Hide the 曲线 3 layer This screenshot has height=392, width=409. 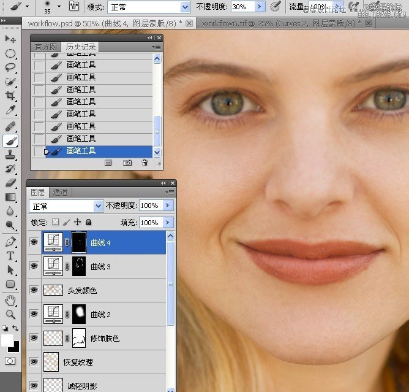pos(34,266)
